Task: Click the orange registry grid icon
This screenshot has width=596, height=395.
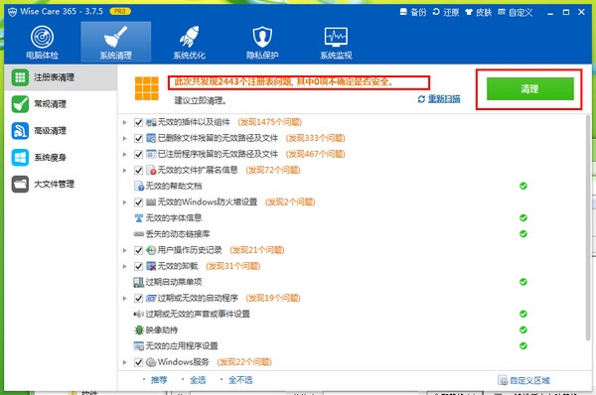Action: pyautogui.click(x=147, y=88)
